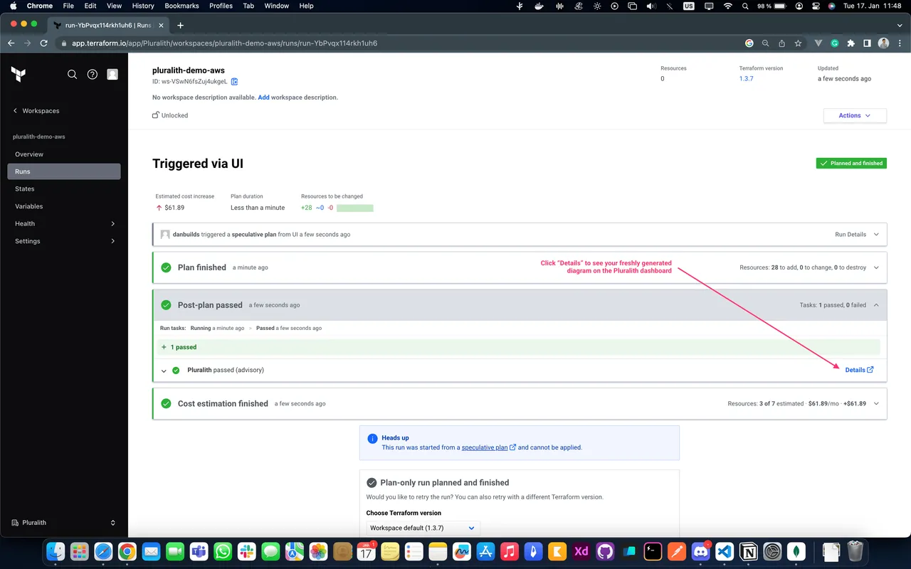
Task: Click the Terraform logo in the sidebar
Action: (19, 74)
